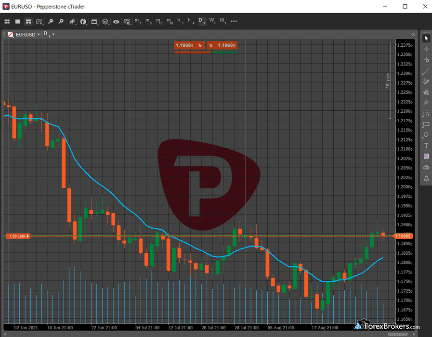This screenshot has height=337, width=432.
Task: Choose the ellipse shape tool
Action: (x=426, y=135)
